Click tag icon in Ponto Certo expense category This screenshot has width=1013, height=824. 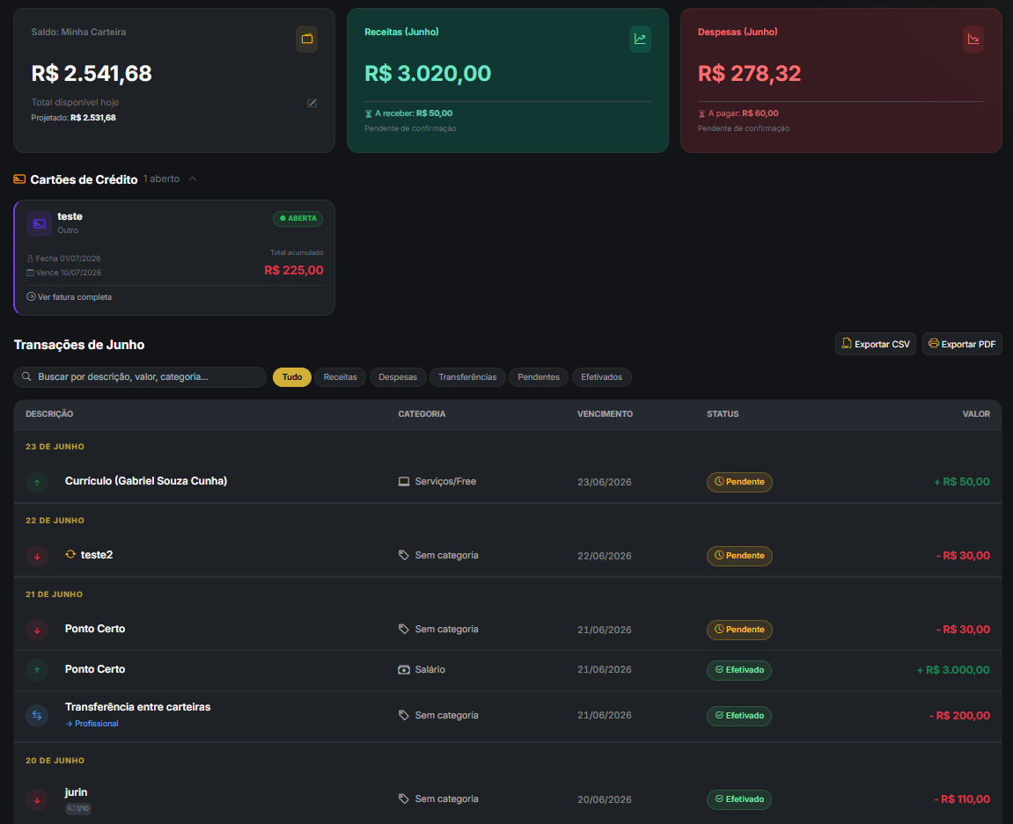[x=404, y=629]
